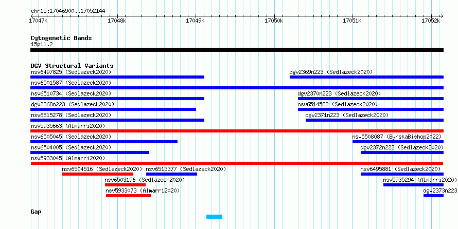The width and height of the screenshot is (458, 229).
Task: Select the red bar under nsv6503196
Action: click(126, 185)
